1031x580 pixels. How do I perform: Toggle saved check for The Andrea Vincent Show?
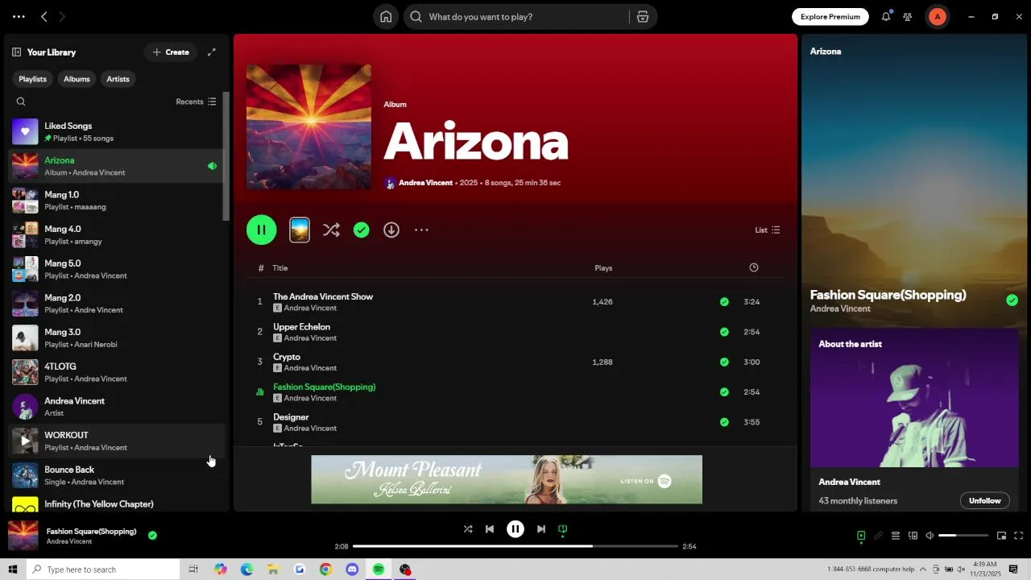(x=724, y=302)
